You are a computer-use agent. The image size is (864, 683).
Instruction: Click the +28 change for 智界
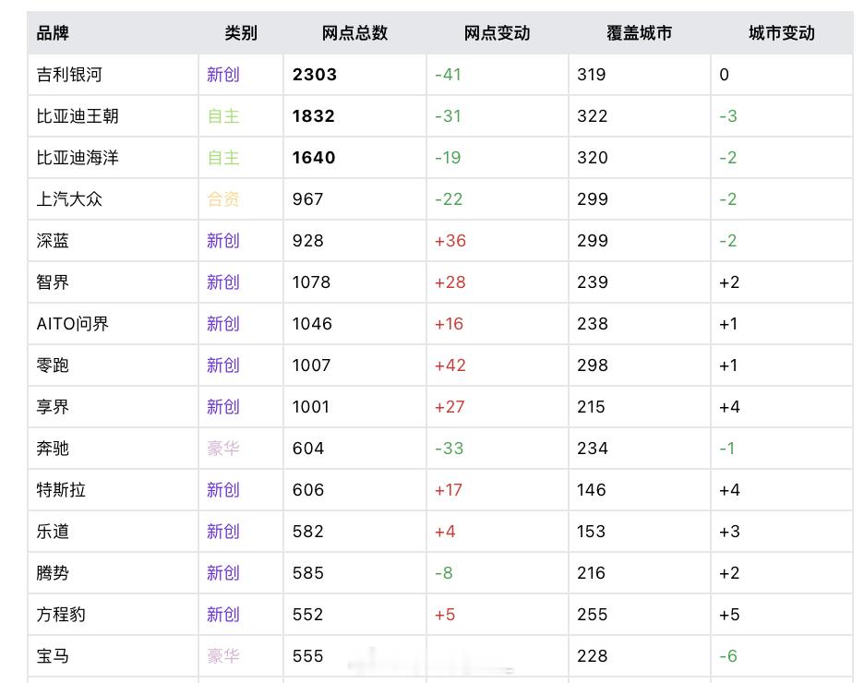click(450, 282)
